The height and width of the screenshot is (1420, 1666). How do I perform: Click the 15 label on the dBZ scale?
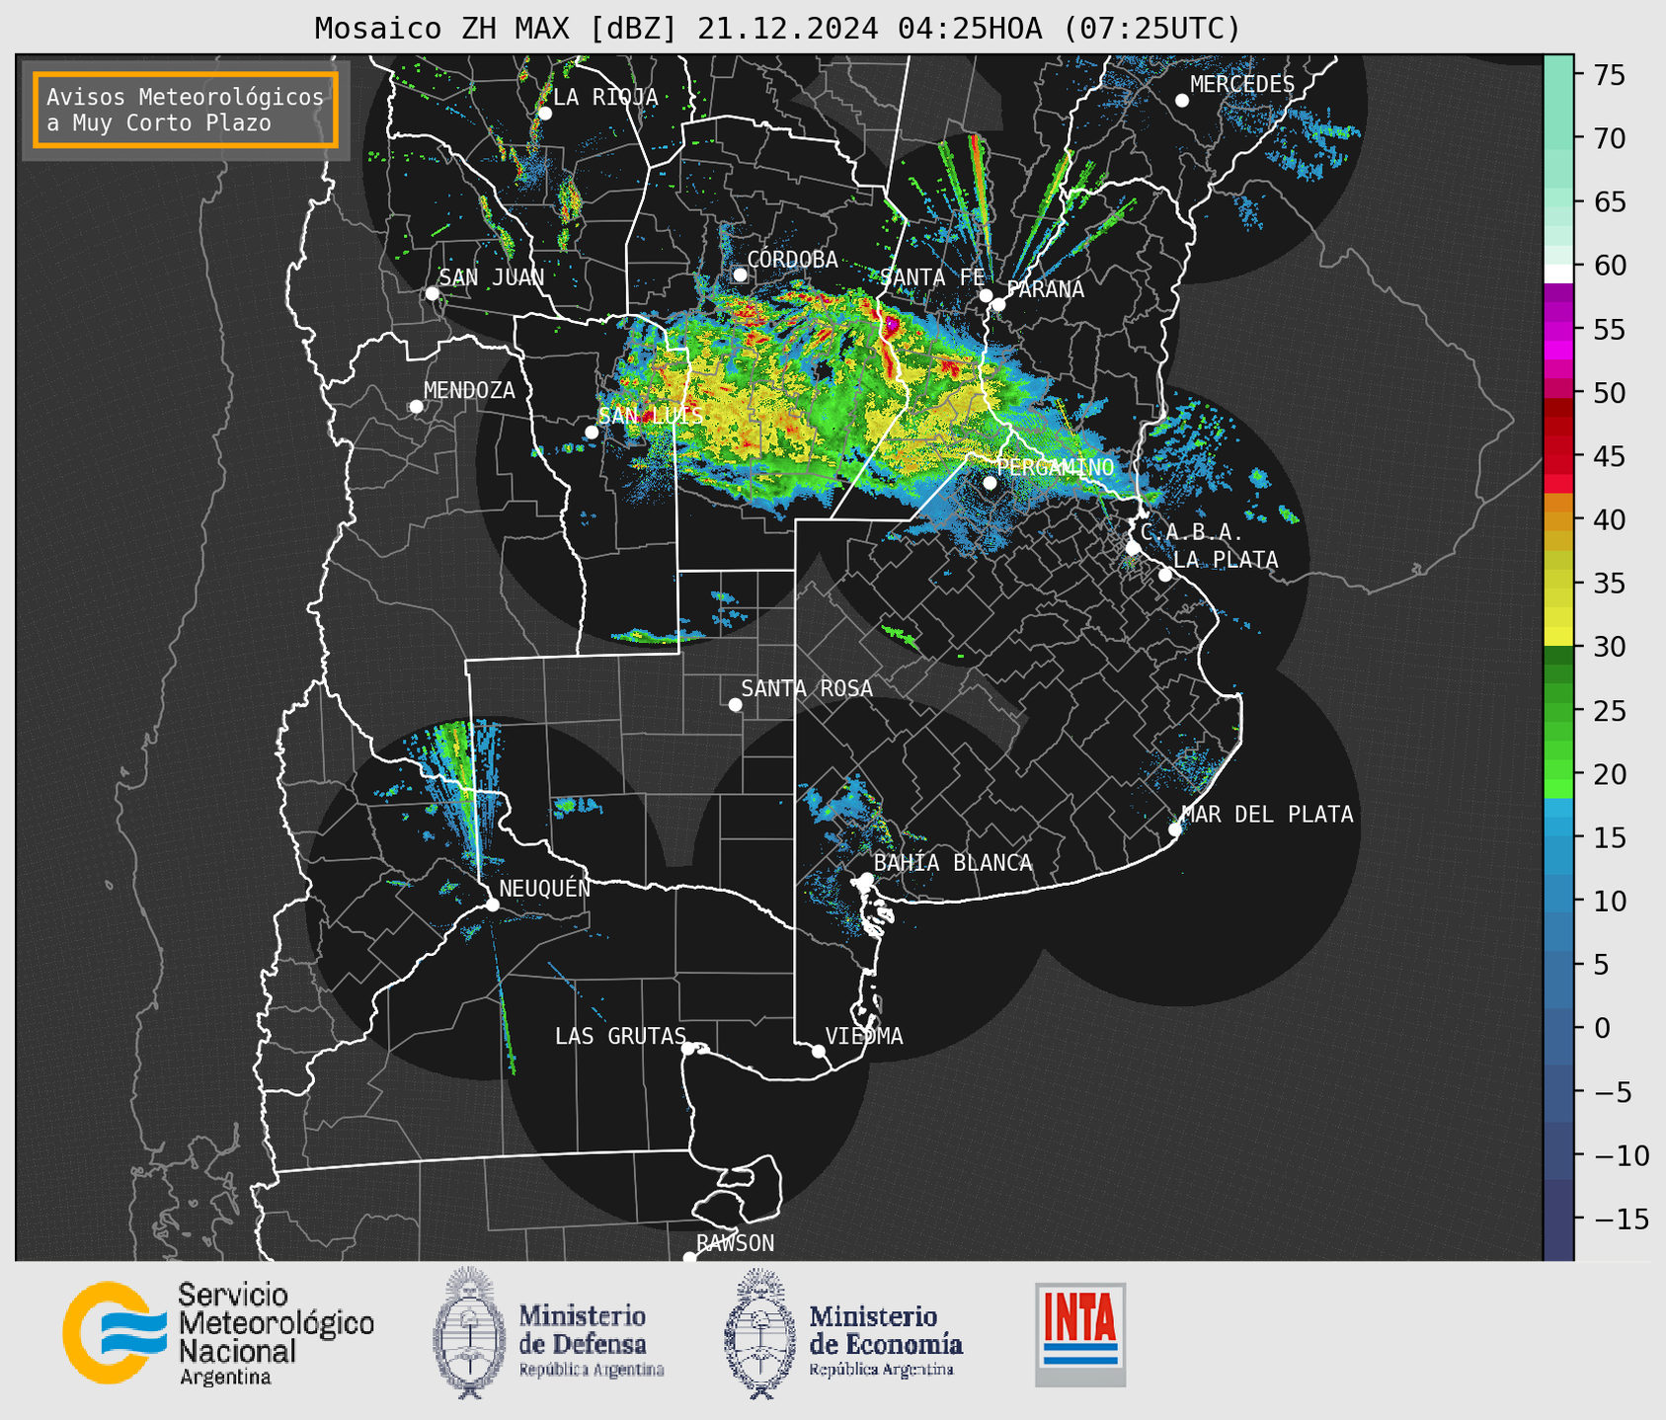click(1609, 838)
